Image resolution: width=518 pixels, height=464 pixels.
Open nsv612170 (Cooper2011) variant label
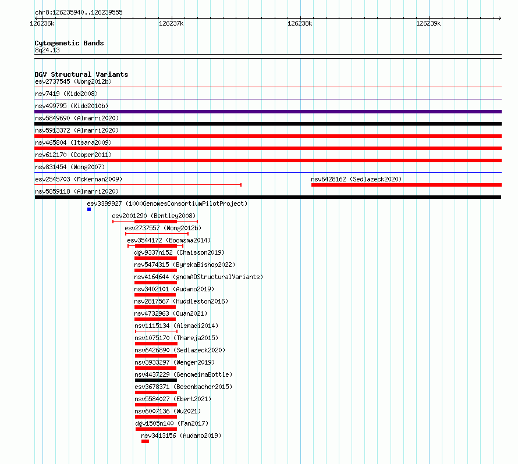[x=73, y=155]
